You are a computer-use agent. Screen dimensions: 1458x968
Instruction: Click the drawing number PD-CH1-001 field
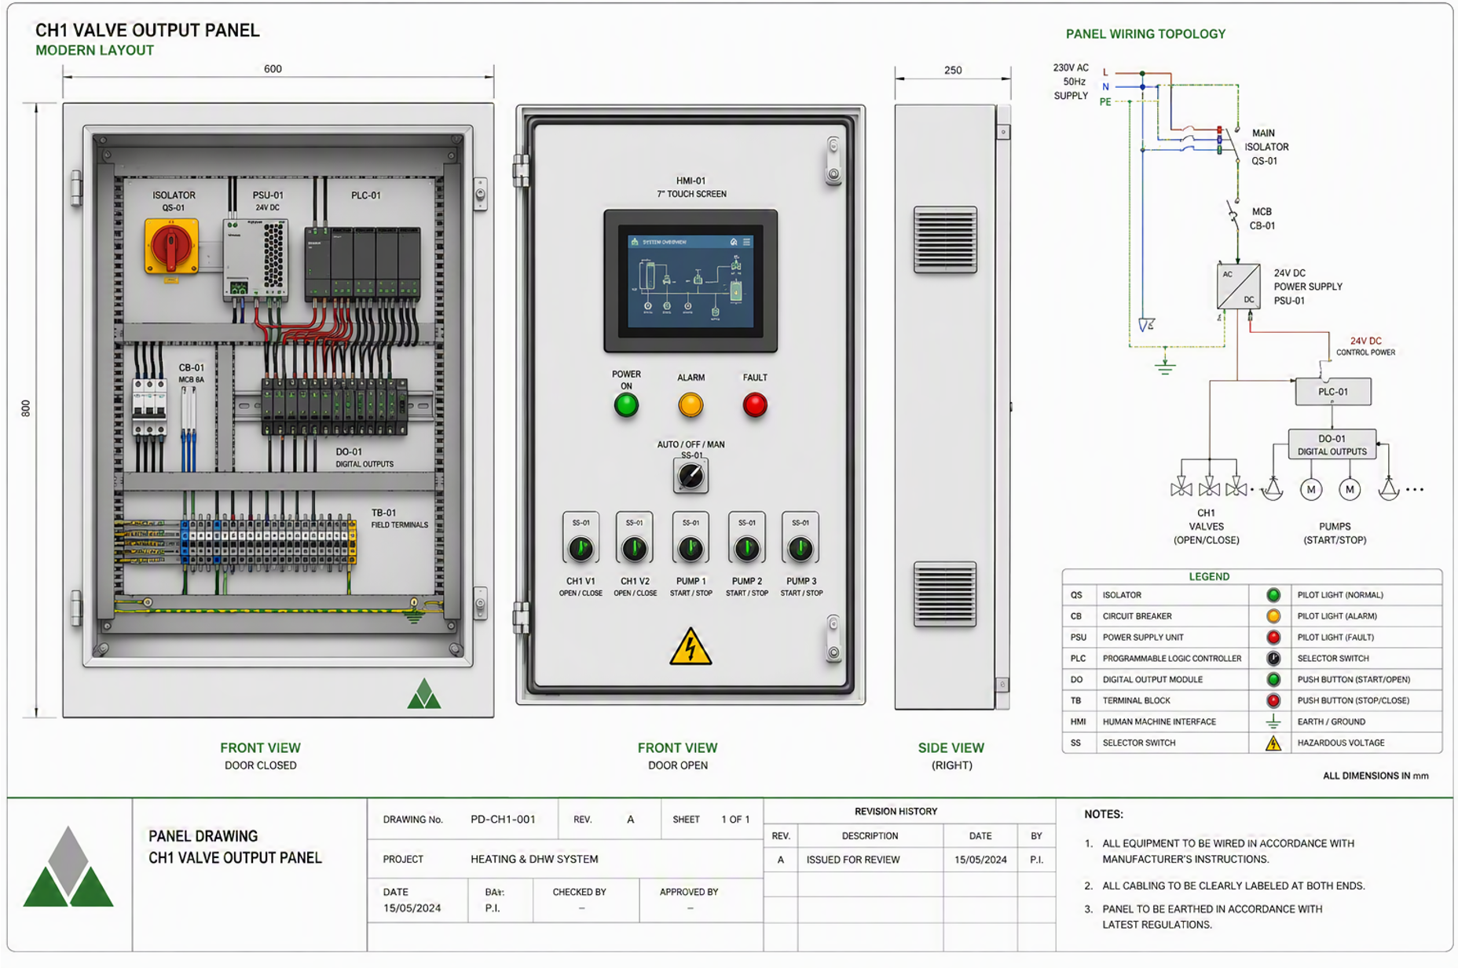click(503, 819)
